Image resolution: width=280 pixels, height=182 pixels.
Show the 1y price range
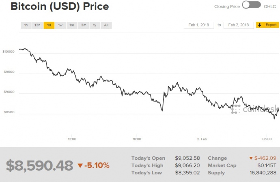coord(95,25)
